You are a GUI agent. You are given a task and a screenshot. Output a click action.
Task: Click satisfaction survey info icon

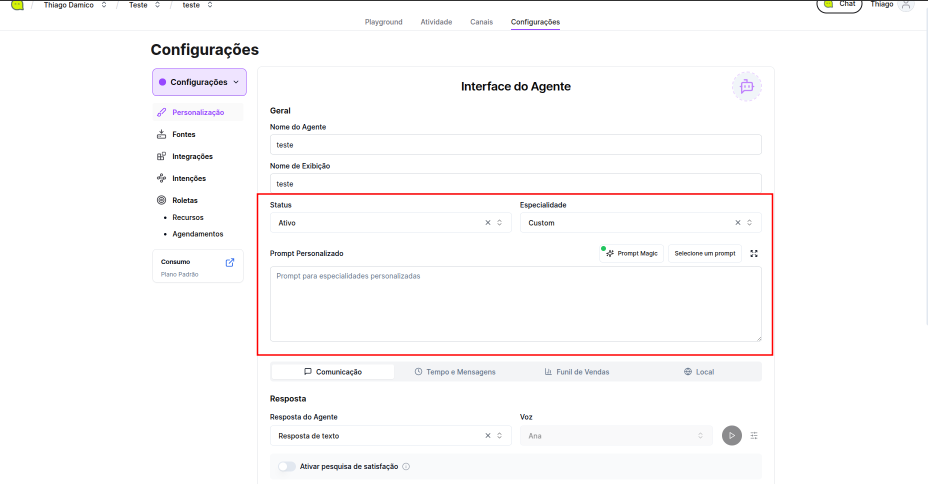point(406,466)
